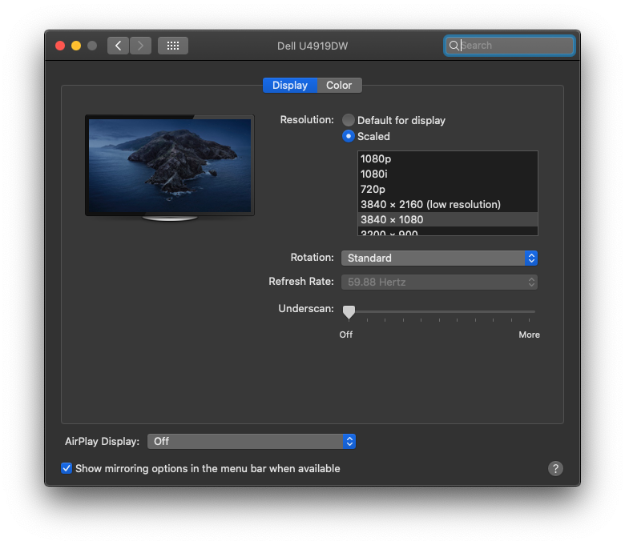Click the search magnifier icon
The height and width of the screenshot is (545, 625).
pos(454,46)
